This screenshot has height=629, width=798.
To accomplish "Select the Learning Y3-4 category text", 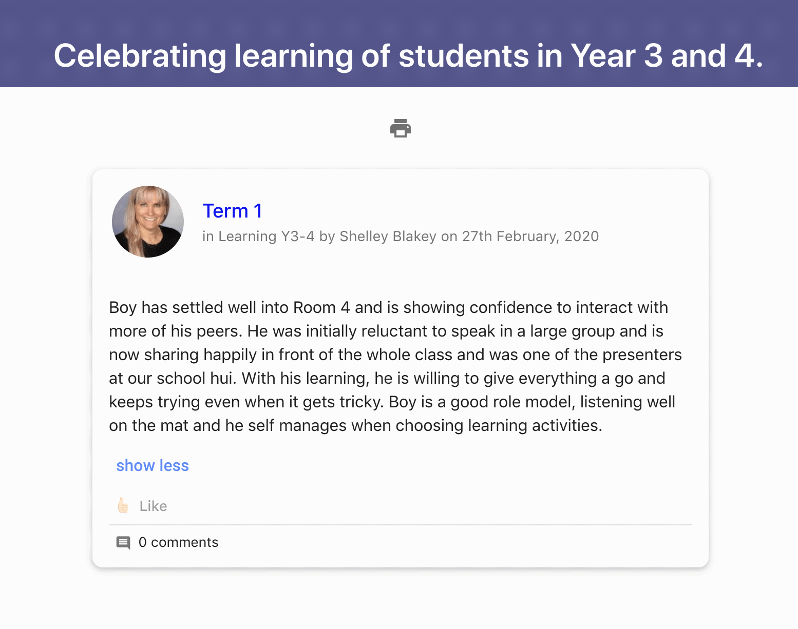I will 266,237.
